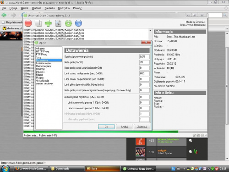The height and width of the screenshot is (172, 229).
Task: Click the Limit czasu na pobieranie field
Action: (x=144, y=79)
